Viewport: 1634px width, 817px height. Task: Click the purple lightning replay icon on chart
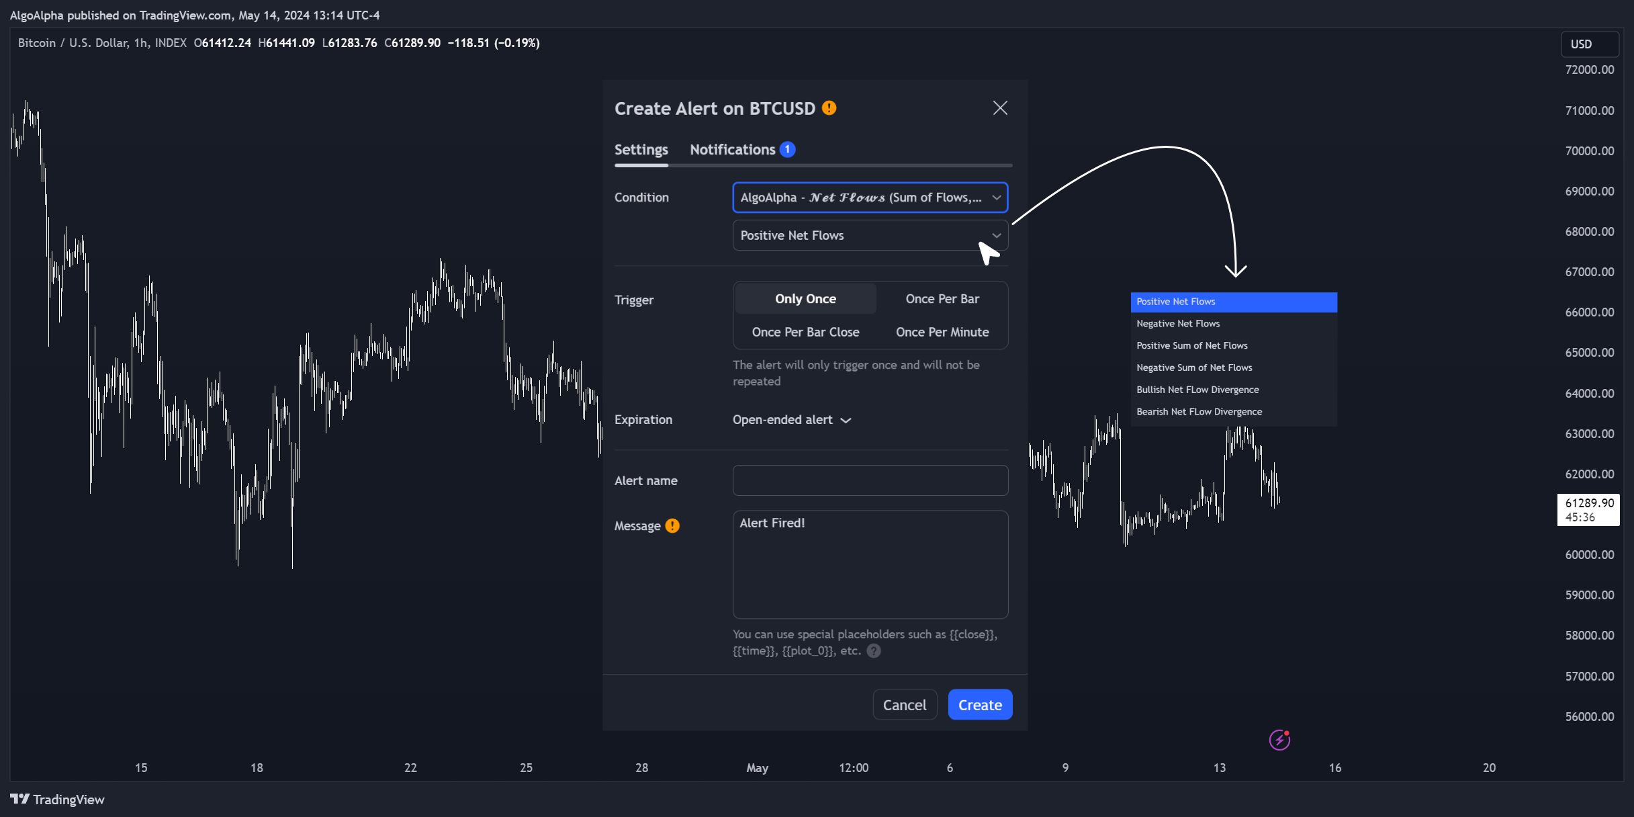(1279, 740)
